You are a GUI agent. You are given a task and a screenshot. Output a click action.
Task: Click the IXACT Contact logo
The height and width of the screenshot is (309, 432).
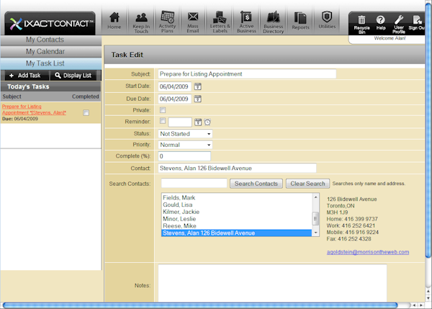50,24
